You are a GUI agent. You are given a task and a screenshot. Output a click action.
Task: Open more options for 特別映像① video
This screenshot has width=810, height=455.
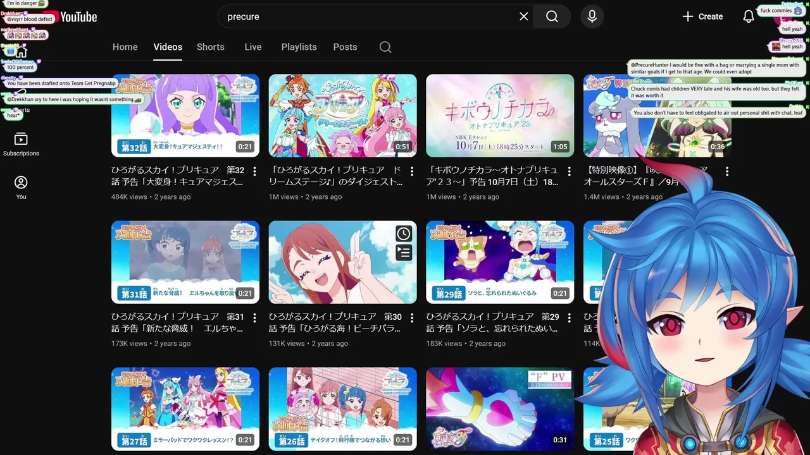click(x=727, y=171)
